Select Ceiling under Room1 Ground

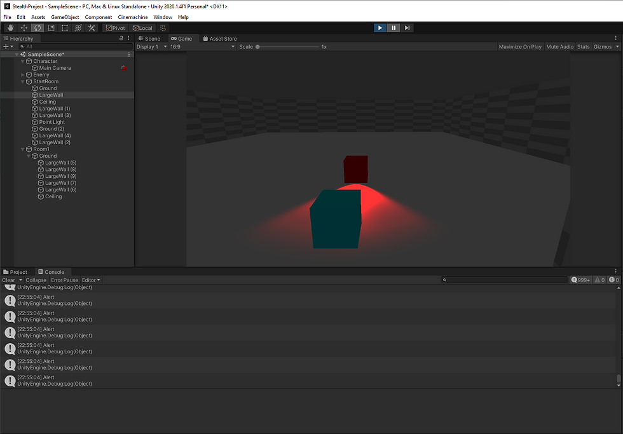coord(53,196)
